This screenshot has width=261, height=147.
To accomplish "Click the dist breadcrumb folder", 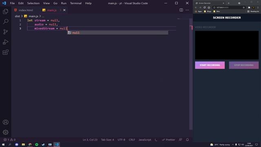I will (17, 16).
